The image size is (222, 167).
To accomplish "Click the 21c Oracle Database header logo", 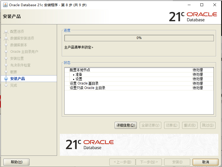I will tap(193, 17).
